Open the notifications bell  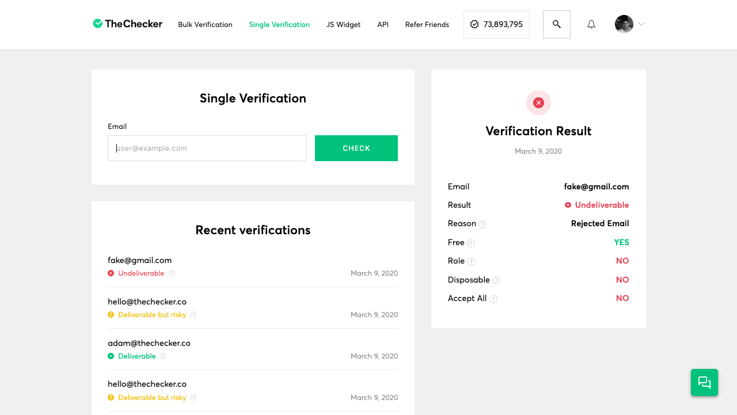pyautogui.click(x=591, y=24)
